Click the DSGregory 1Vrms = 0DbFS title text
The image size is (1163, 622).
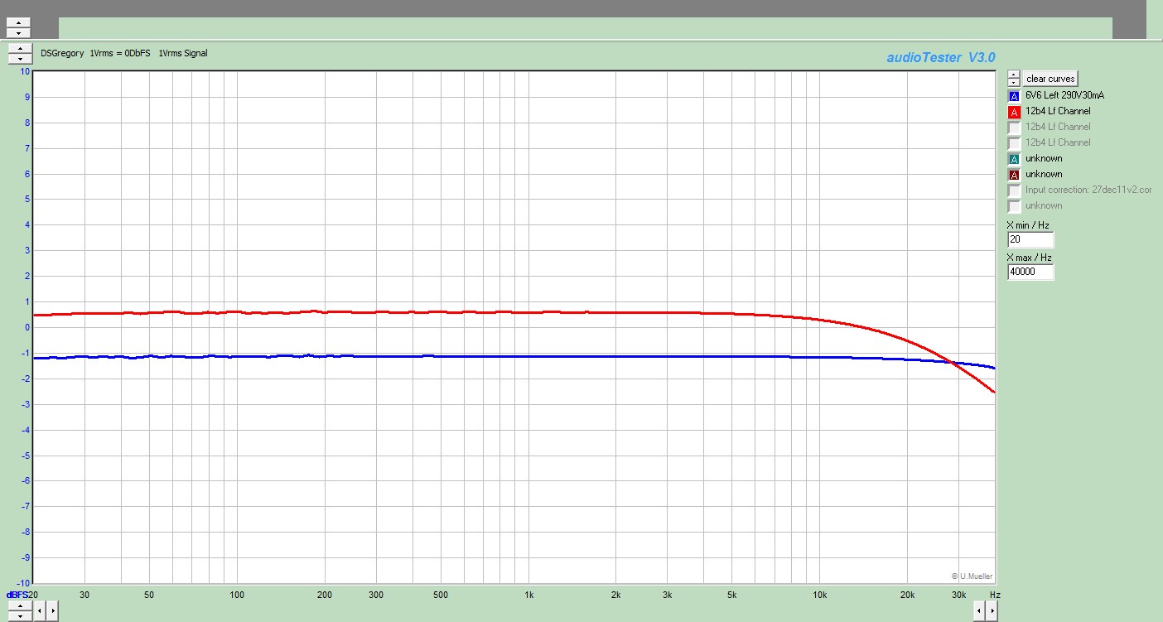pyautogui.click(x=124, y=53)
